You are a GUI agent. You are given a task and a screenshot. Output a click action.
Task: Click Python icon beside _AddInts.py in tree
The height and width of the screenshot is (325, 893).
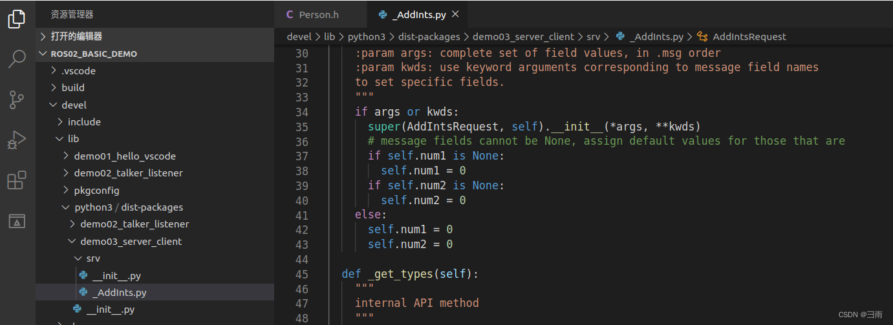pos(83,292)
